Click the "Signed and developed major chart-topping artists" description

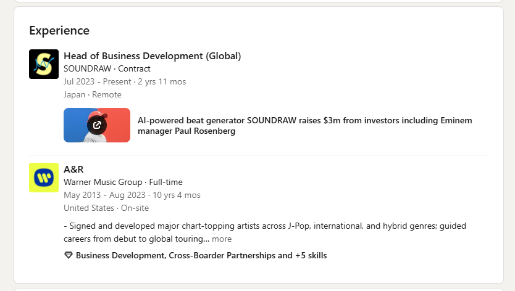click(265, 232)
